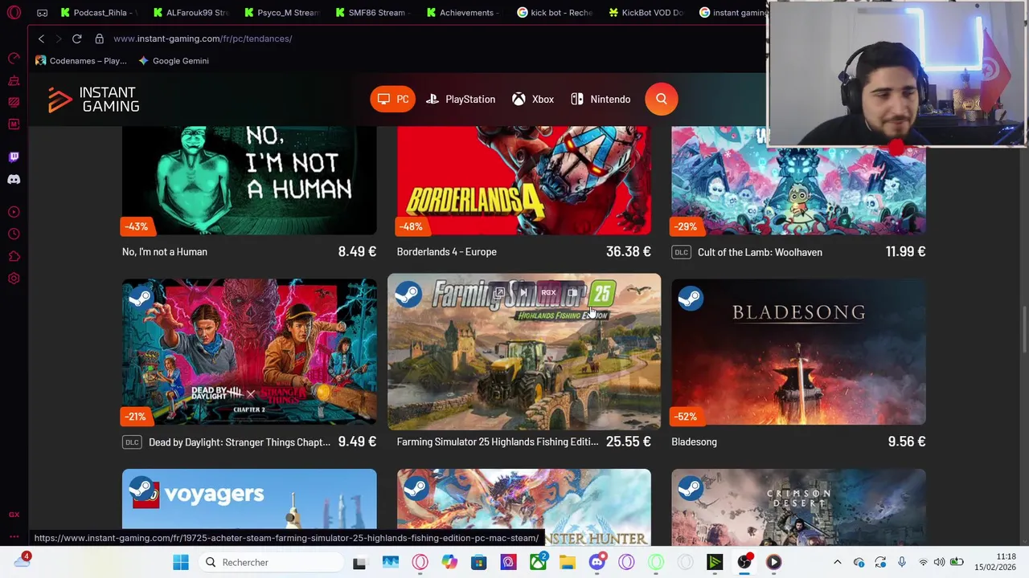Open Cult of the Lamb: Woolhaven link

pyautogui.click(x=760, y=252)
